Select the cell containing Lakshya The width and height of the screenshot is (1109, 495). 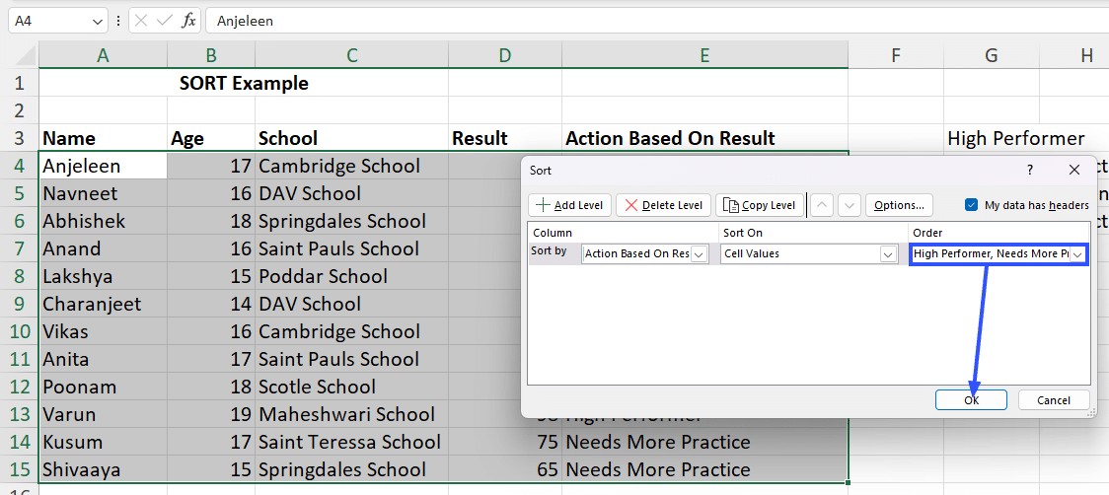(103, 276)
